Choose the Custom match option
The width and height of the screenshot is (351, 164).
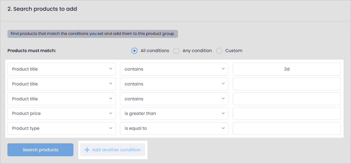219,51
